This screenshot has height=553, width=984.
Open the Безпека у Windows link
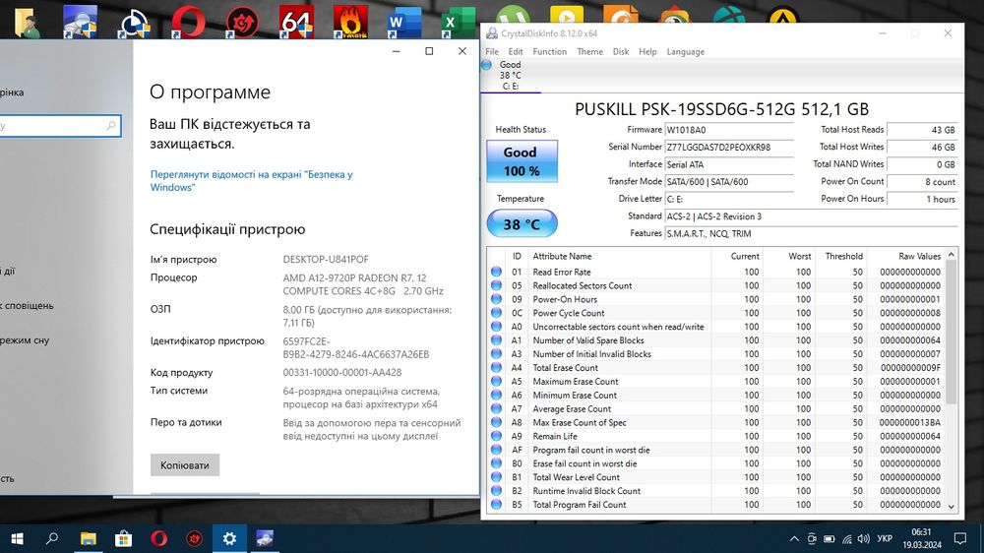pos(251,181)
